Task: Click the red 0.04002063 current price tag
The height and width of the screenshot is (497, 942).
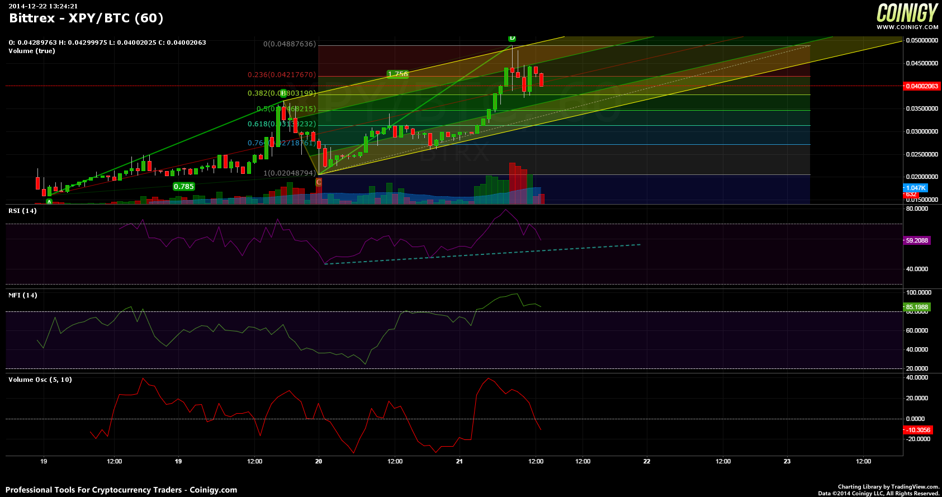Action: tap(922, 86)
